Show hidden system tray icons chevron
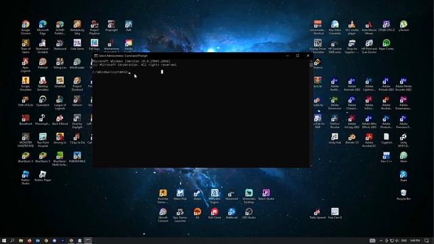Image resolution: width=434 pixels, height=244 pixels. [381, 241]
